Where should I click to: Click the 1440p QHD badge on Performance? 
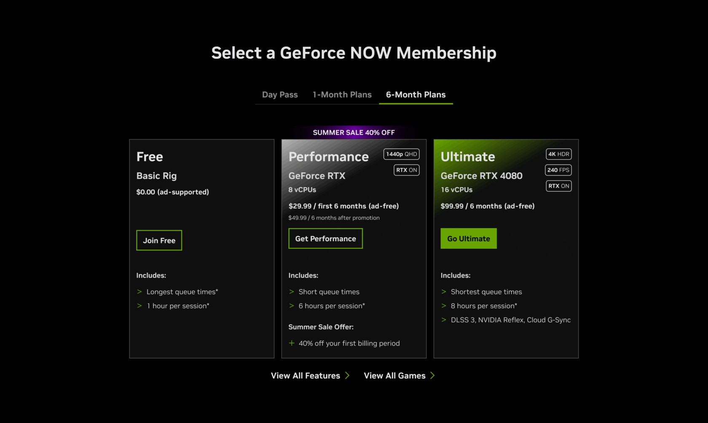401,154
